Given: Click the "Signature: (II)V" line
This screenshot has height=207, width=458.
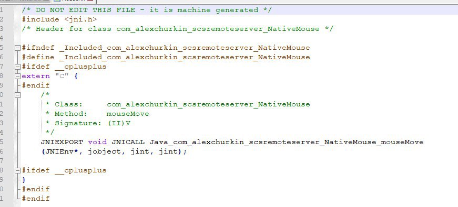Looking at the screenshot, I should [x=88, y=123].
